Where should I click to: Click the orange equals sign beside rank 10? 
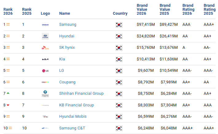pyautogui.click(x=10, y=128)
